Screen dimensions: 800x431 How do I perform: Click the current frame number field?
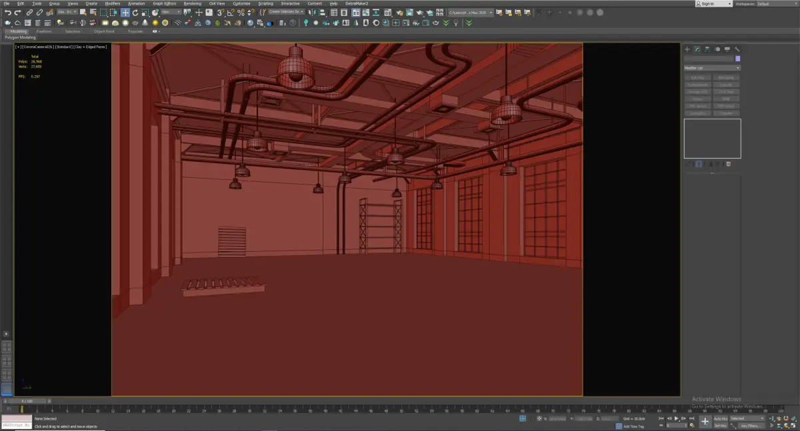click(x=676, y=426)
